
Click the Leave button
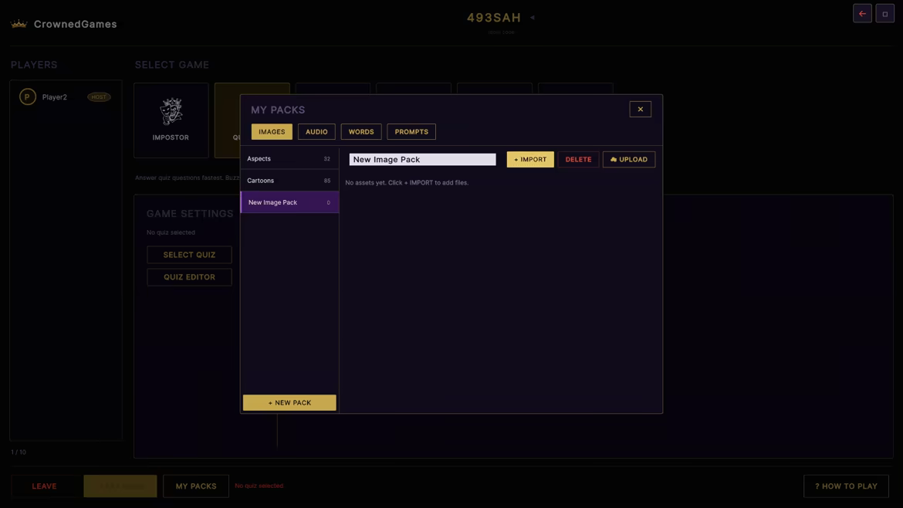coord(44,486)
